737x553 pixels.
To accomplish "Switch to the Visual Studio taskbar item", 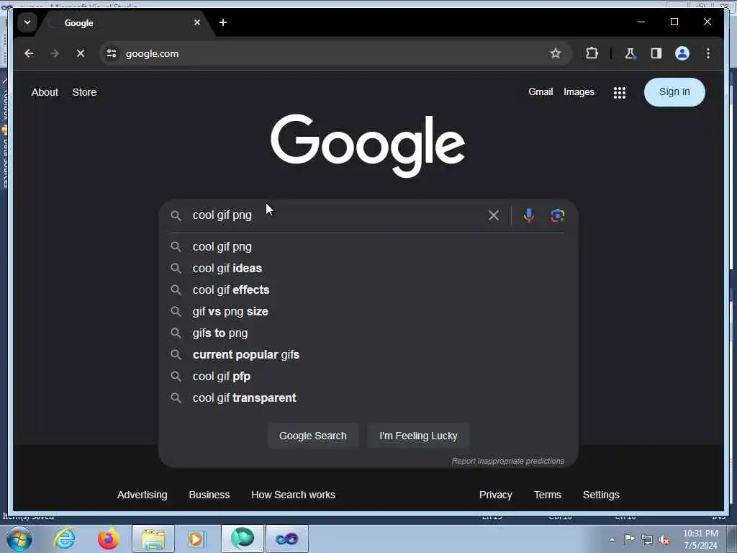I will (x=287, y=539).
